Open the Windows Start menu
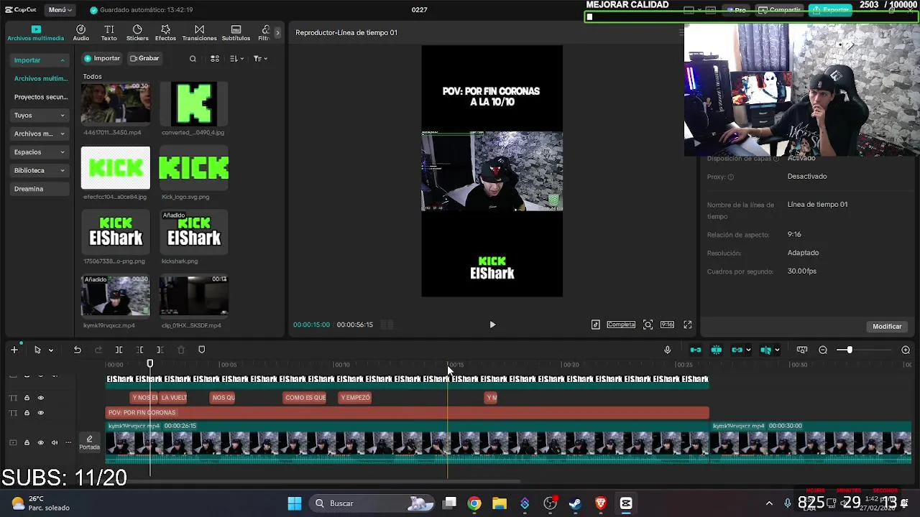 point(295,503)
